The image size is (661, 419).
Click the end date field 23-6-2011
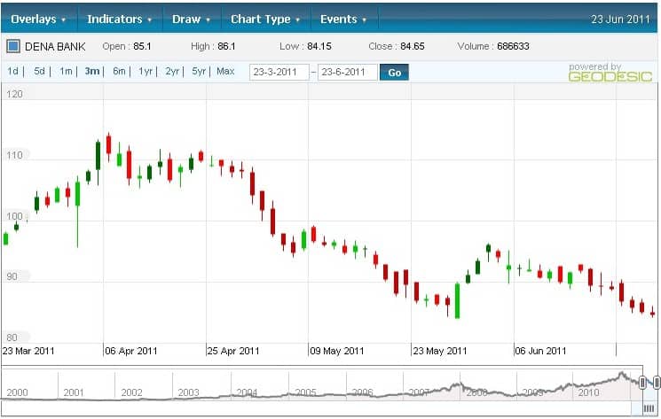coord(347,73)
